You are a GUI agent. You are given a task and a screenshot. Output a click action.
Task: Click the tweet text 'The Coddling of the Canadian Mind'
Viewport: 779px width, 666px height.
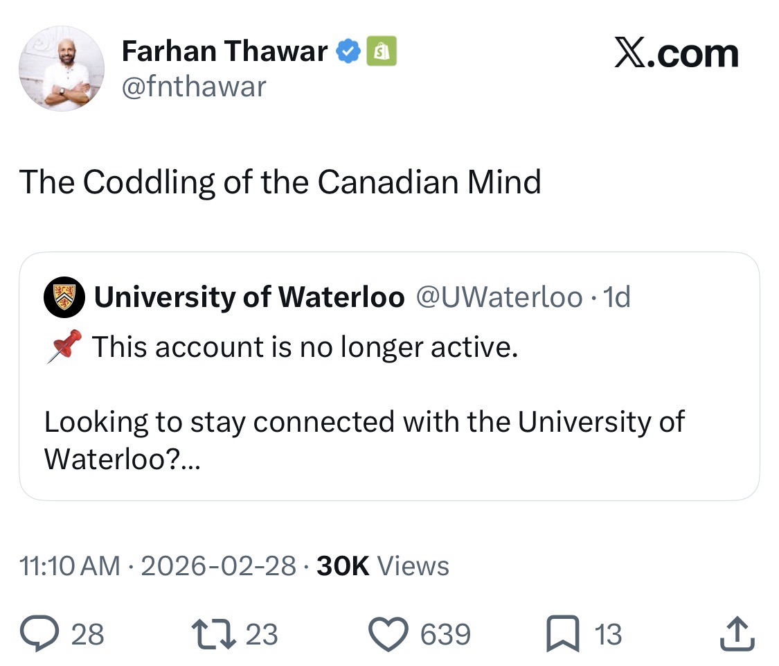pyautogui.click(x=280, y=182)
